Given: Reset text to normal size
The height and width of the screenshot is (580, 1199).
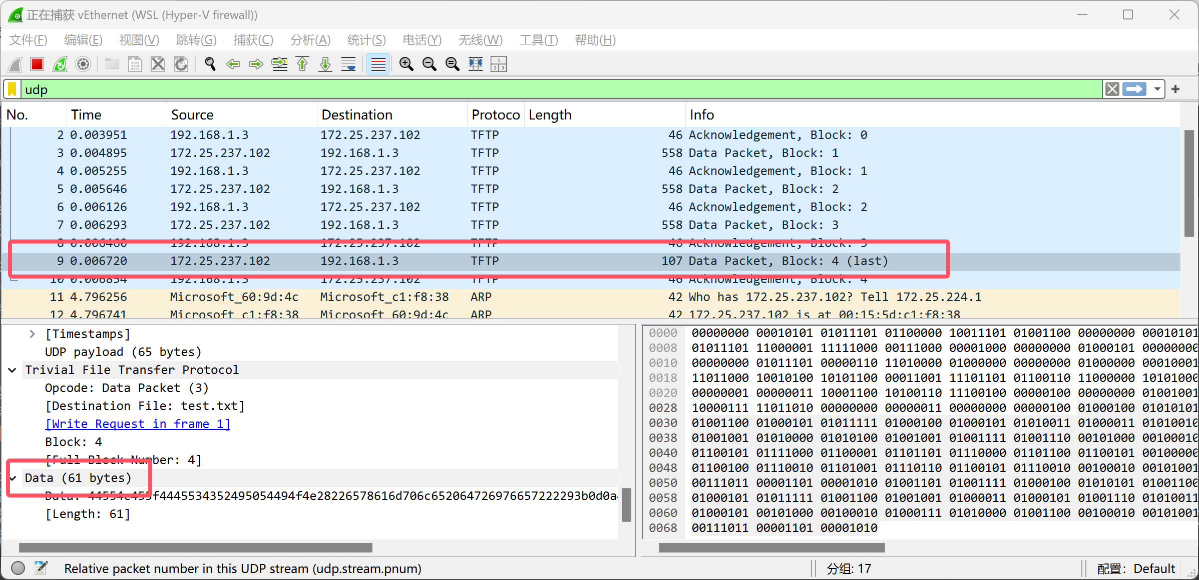Looking at the screenshot, I should click(452, 64).
